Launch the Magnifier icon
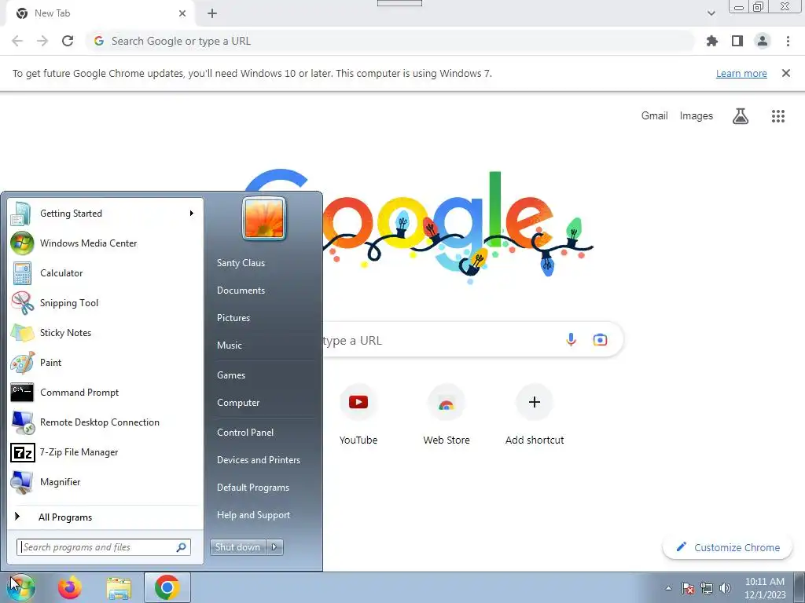Image resolution: width=805 pixels, height=603 pixels. (22, 482)
